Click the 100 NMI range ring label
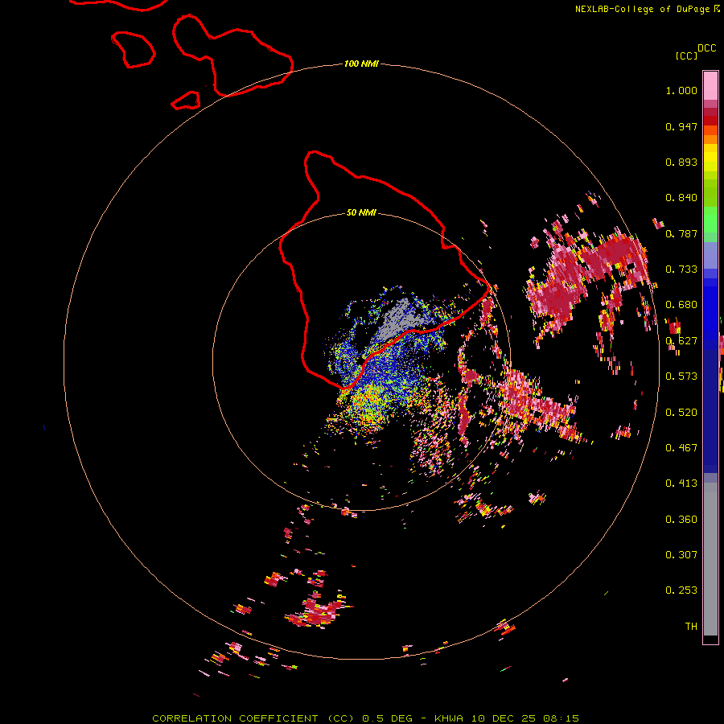Screen dimensions: 724x724 click(361, 64)
